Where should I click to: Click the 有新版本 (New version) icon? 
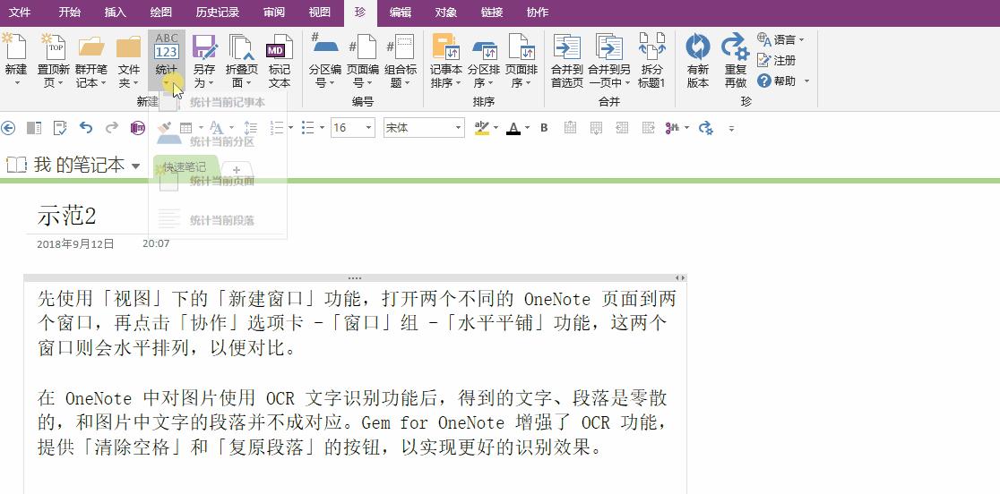coord(698,47)
